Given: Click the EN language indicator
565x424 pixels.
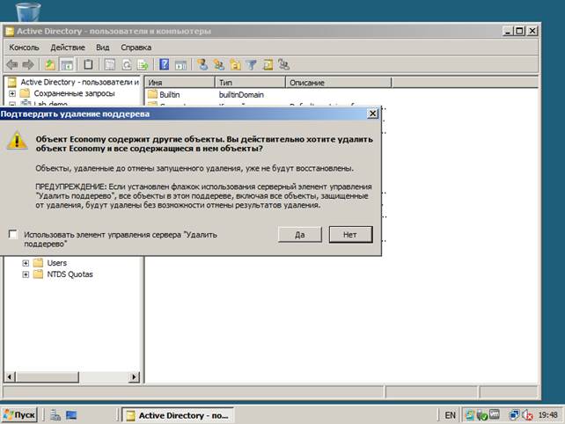Looking at the screenshot, I should [x=450, y=415].
